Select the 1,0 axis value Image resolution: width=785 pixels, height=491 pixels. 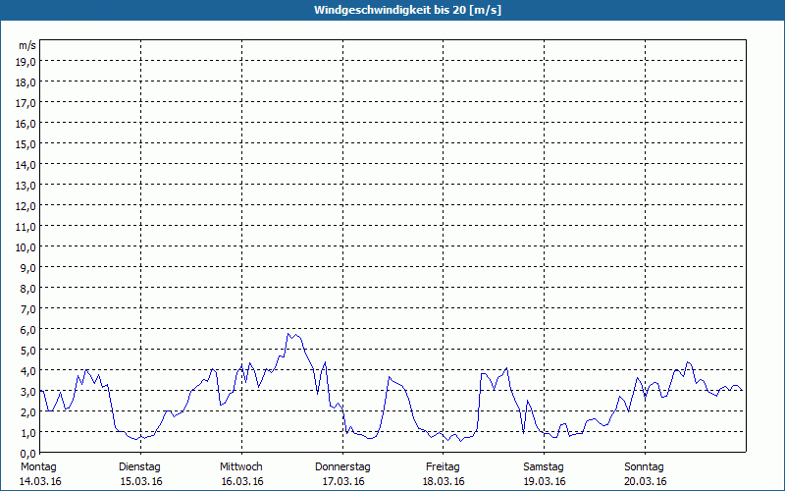pos(28,432)
